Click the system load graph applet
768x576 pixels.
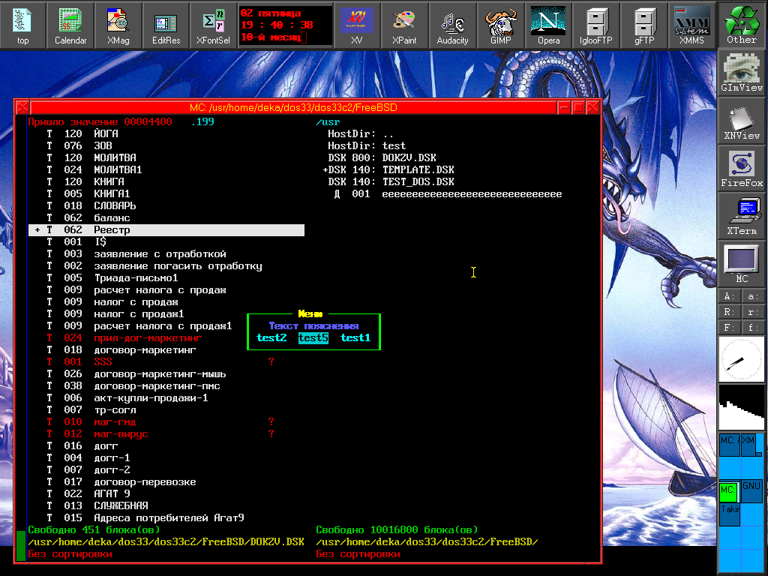point(742,407)
